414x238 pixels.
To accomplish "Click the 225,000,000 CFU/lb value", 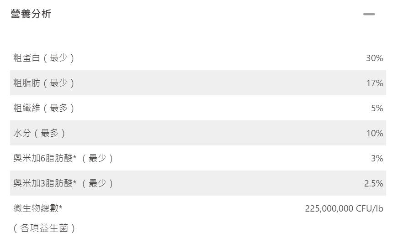I will click(x=344, y=208).
